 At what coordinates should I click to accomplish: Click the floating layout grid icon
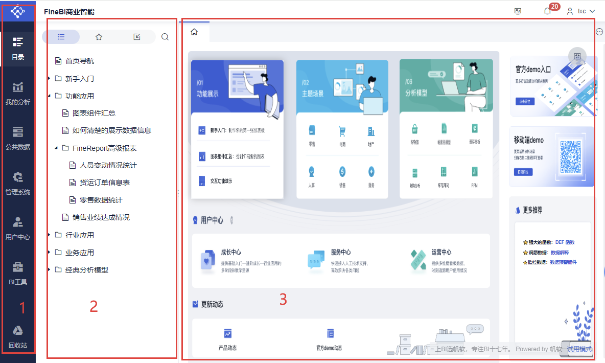click(577, 56)
